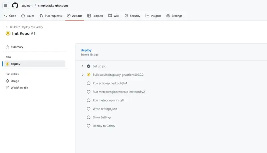This screenshot has height=153, width=267.
Task: Switch to the Pull requests tab
Action: [x=51, y=16]
